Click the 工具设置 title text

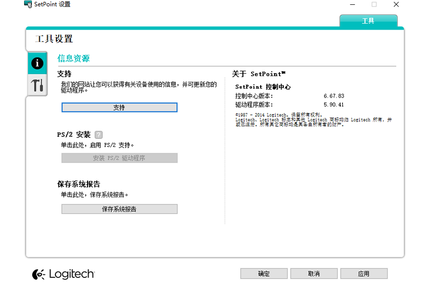pos(54,39)
